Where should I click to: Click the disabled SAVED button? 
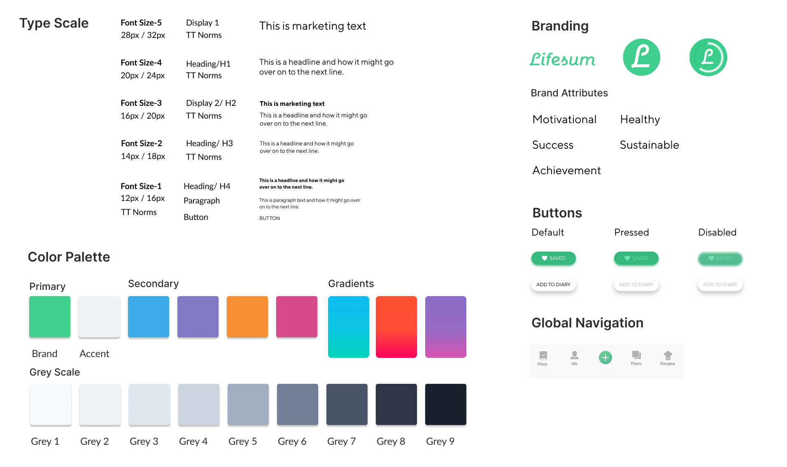tap(720, 258)
